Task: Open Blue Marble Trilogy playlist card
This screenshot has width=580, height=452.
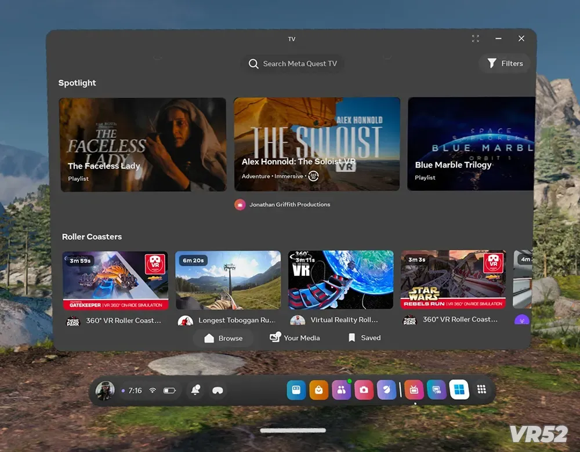Action: point(471,144)
